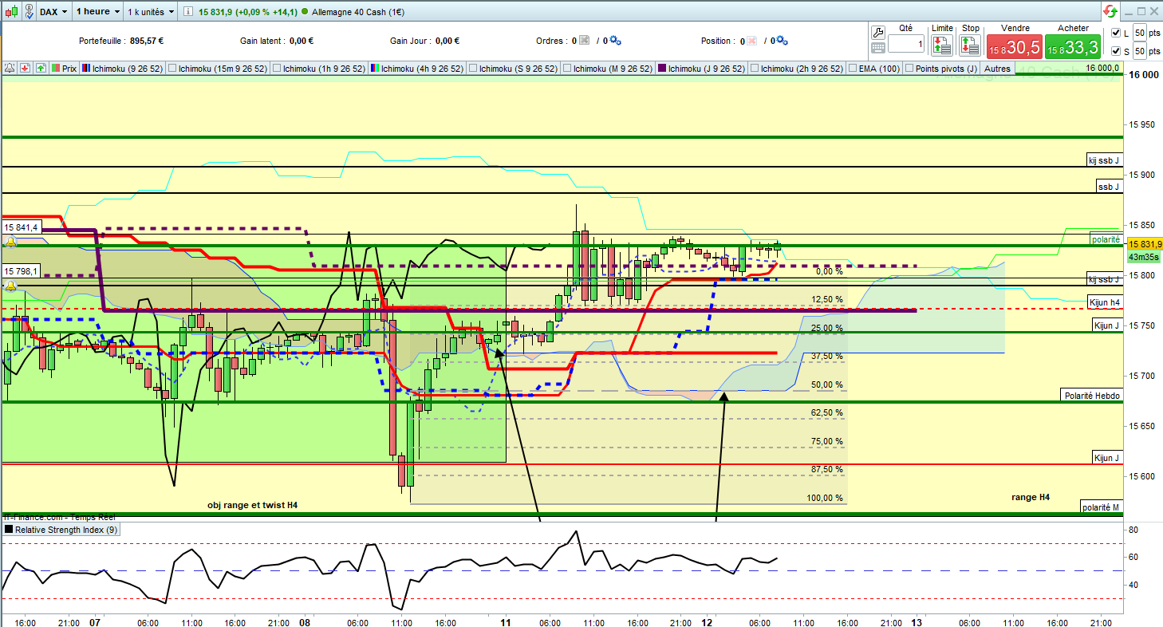Click the alert bell at 15 841,4
1163x627 pixels.
[12, 243]
